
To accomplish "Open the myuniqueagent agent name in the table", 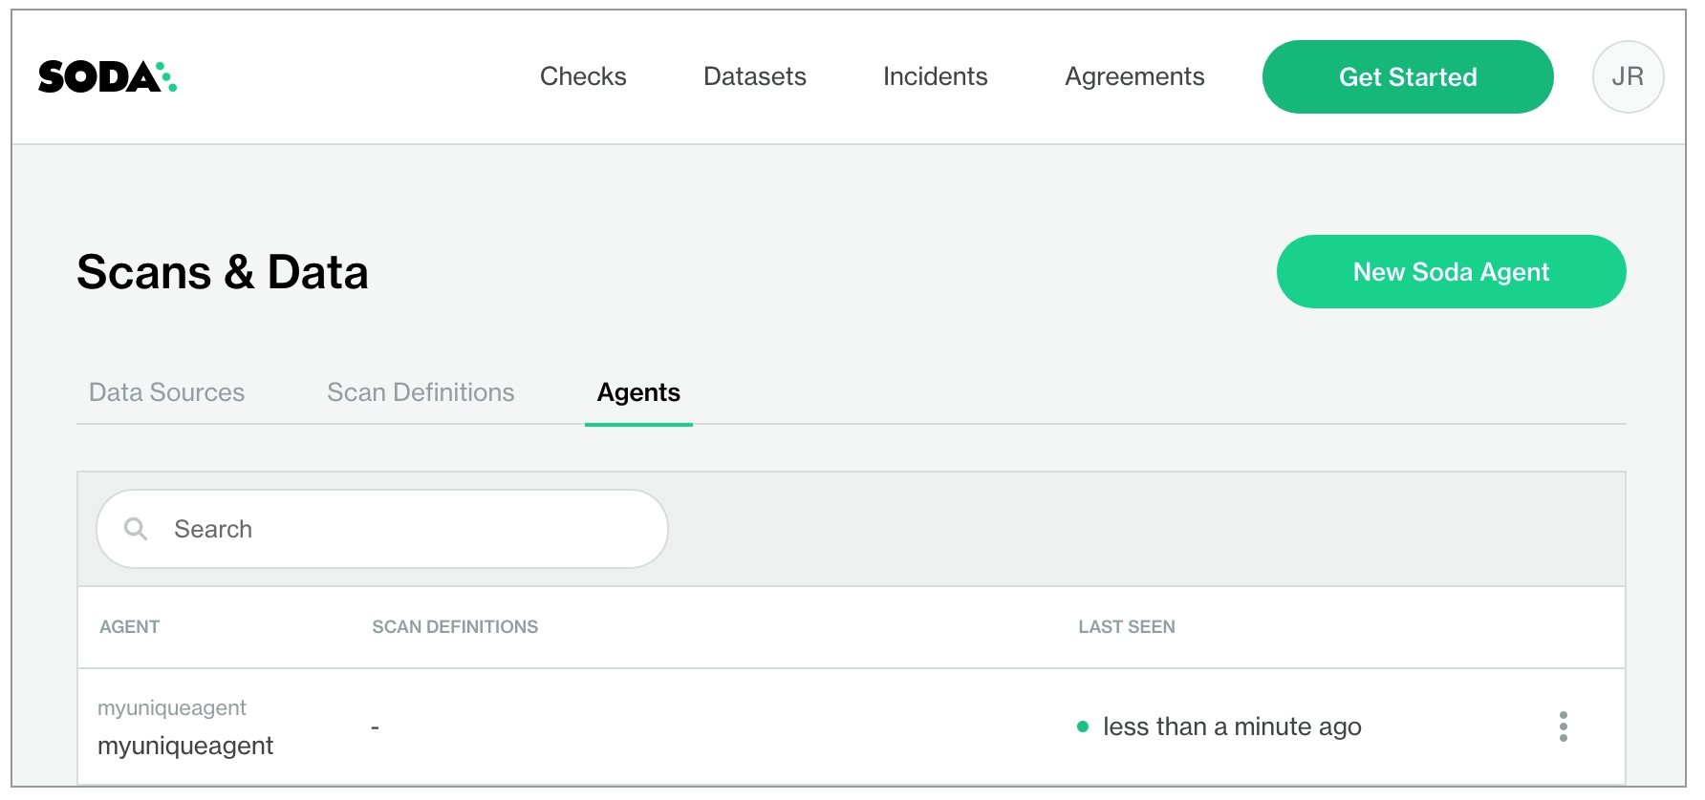I will 185,746.
